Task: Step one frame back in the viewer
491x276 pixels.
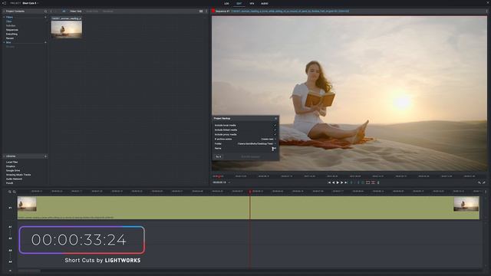Action: click(x=333, y=182)
